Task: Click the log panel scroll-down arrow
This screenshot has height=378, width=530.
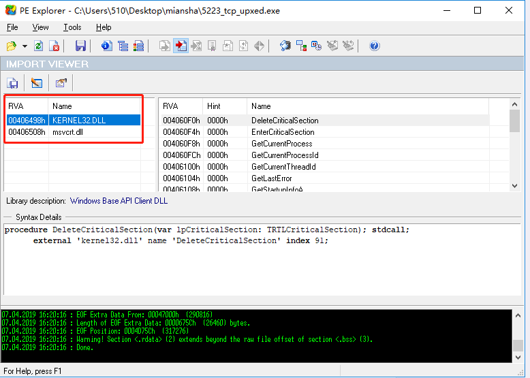Action: (518, 358)
